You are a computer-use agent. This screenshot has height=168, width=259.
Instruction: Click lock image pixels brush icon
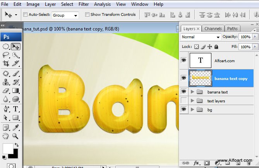coord(203,47)
